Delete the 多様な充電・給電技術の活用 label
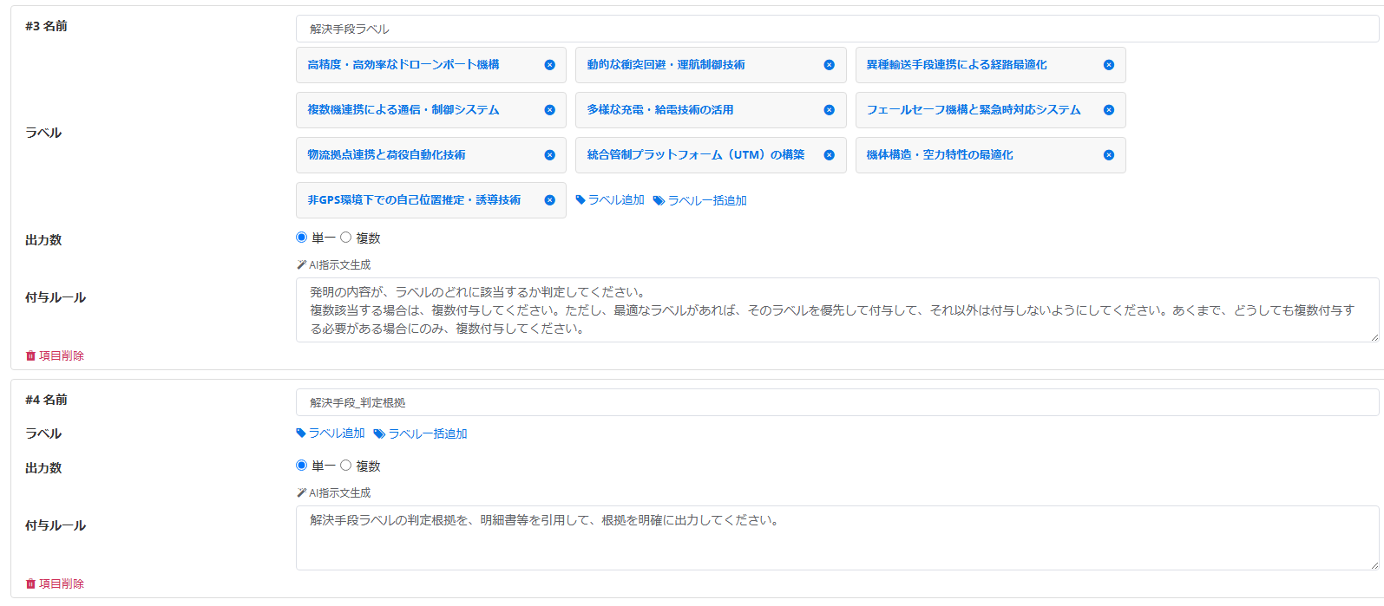 coord(829,110)
